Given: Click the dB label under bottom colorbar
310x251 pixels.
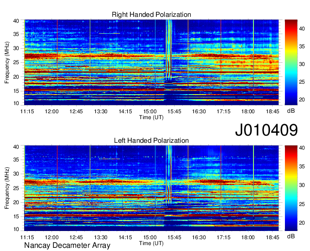Looking at the screenshot, I should 291,236.
